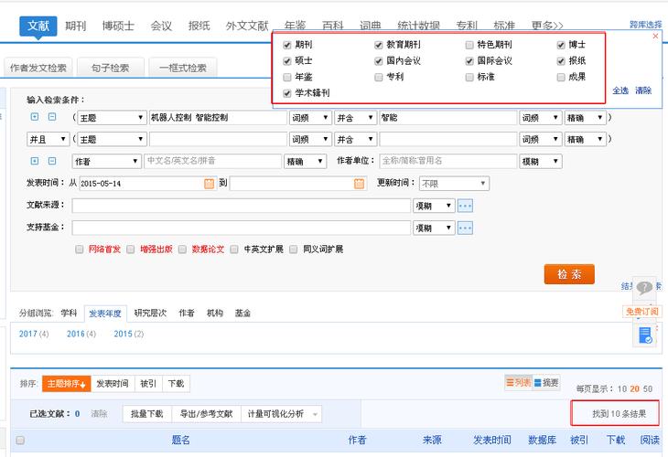Screen dimensions: 668x457
Task: Enable 同义词扩展 option
Action: 294,250
